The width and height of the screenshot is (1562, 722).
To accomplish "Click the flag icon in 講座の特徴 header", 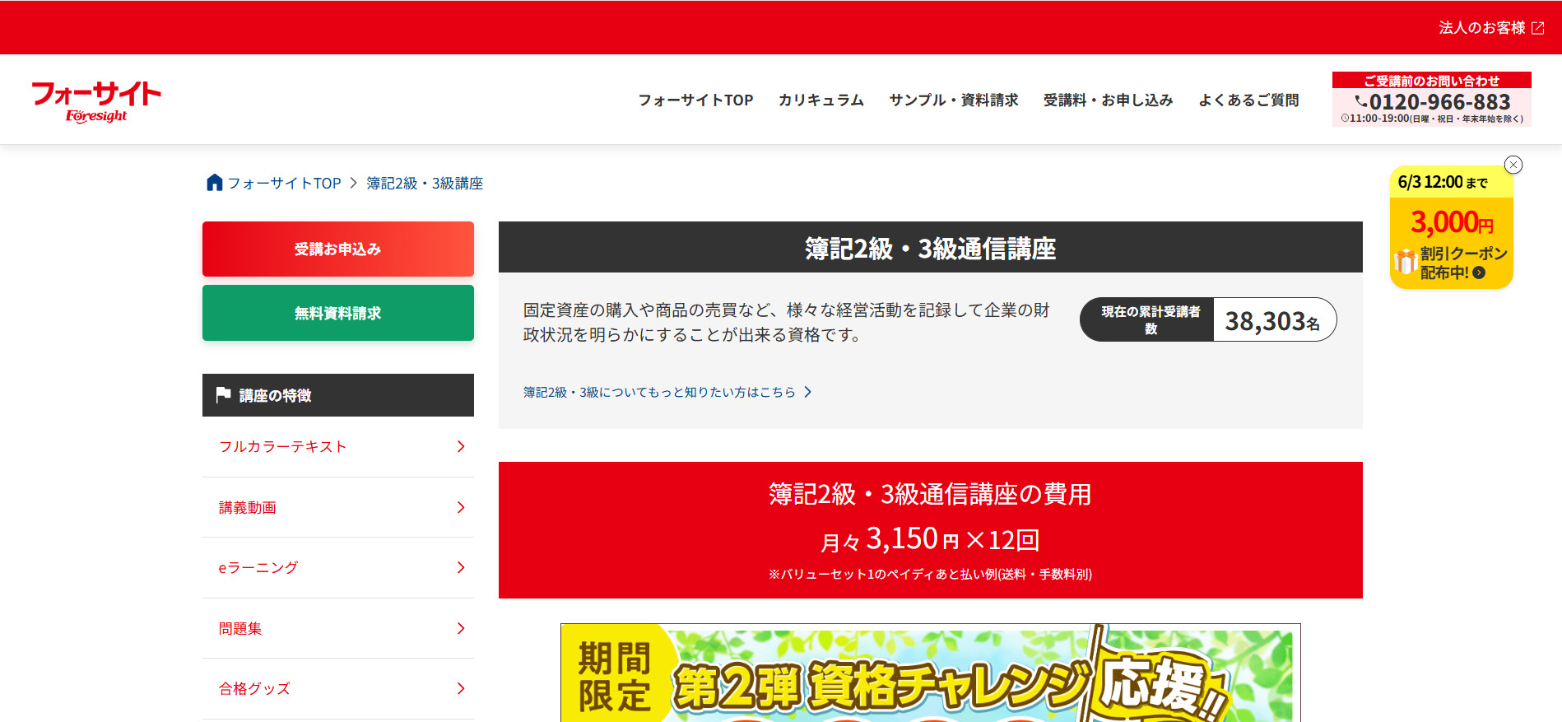I will click(x=223, y=395).
